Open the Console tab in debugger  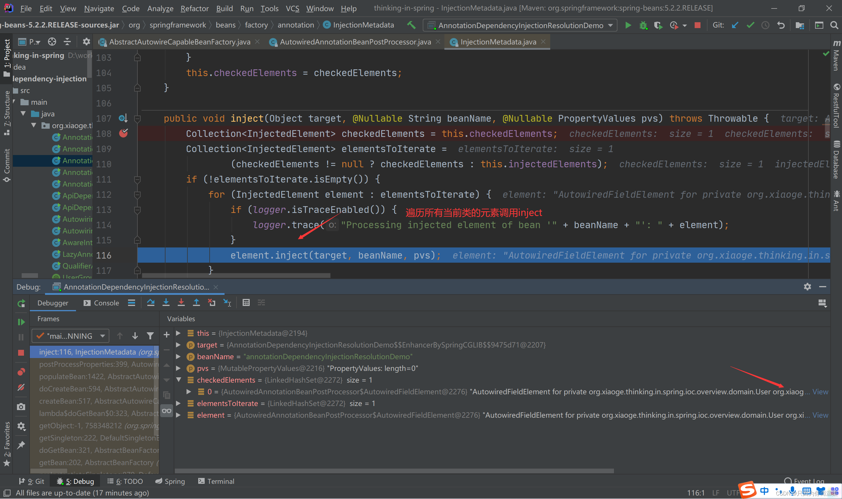101,303
